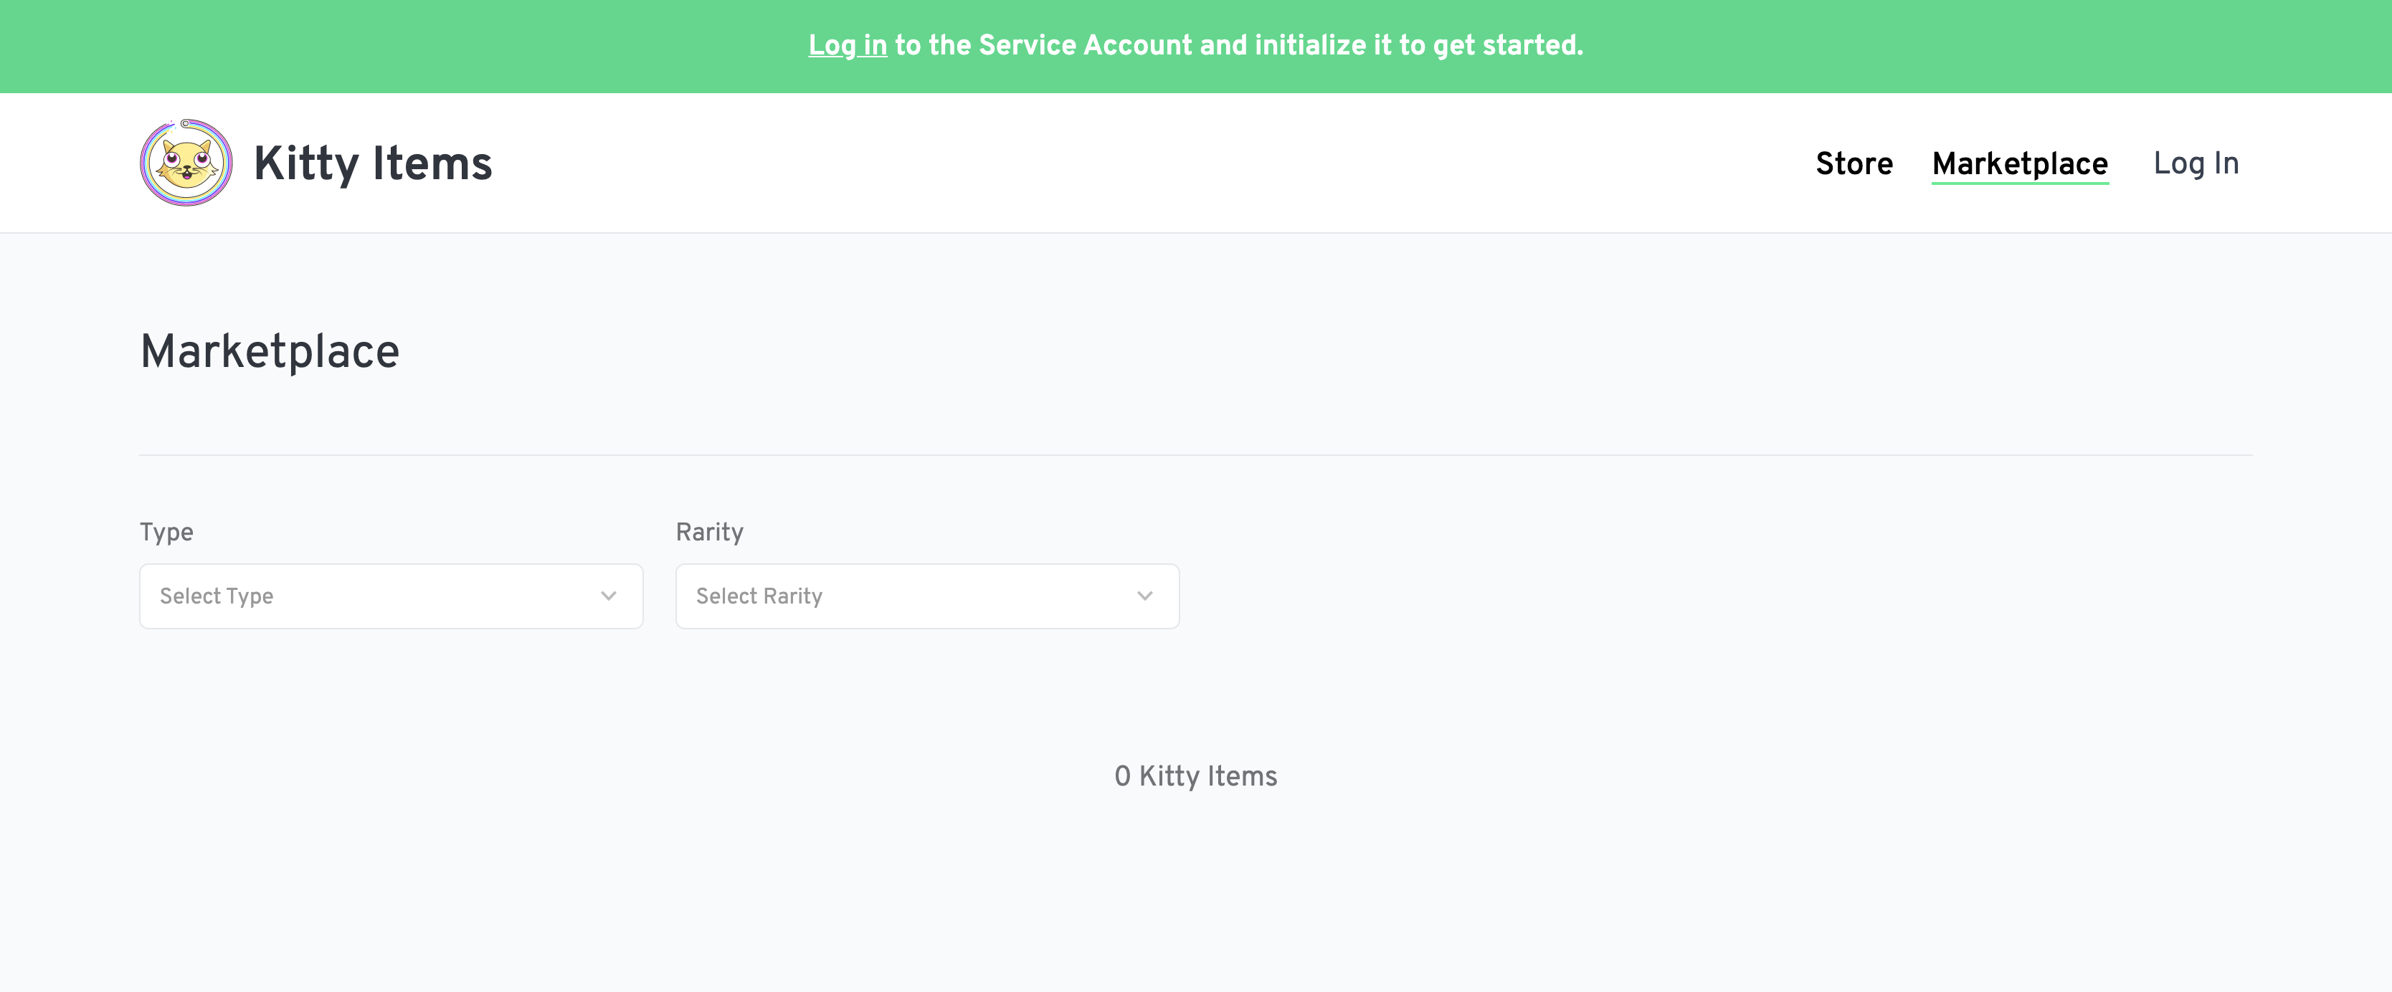The width and height of the screenshot is (2392, 992).
Task: Click the Log in link in the green banner
Action: (846, 44)
